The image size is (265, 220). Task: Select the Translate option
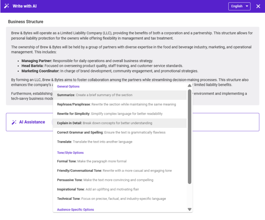pos(120,142)
